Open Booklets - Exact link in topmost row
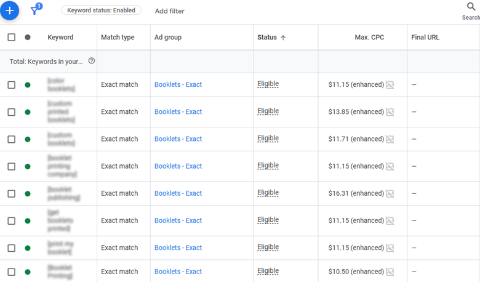480x282 pixels. (178, 84)
